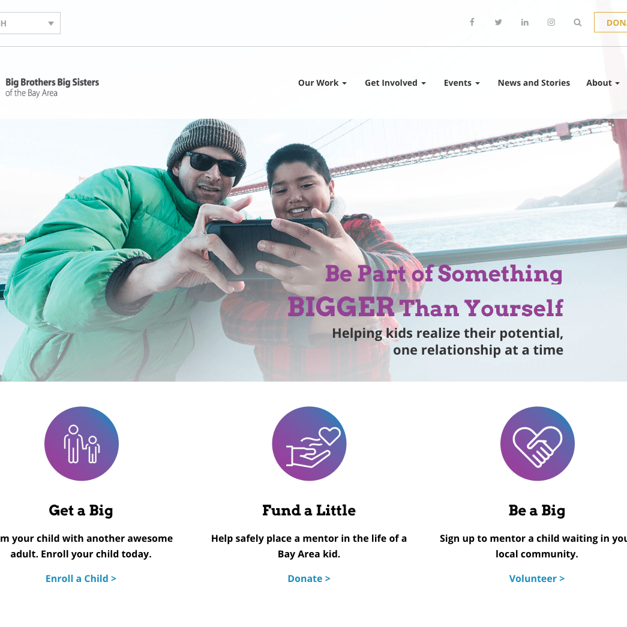Open the About dropdown menu

click(x=602, y=83)
